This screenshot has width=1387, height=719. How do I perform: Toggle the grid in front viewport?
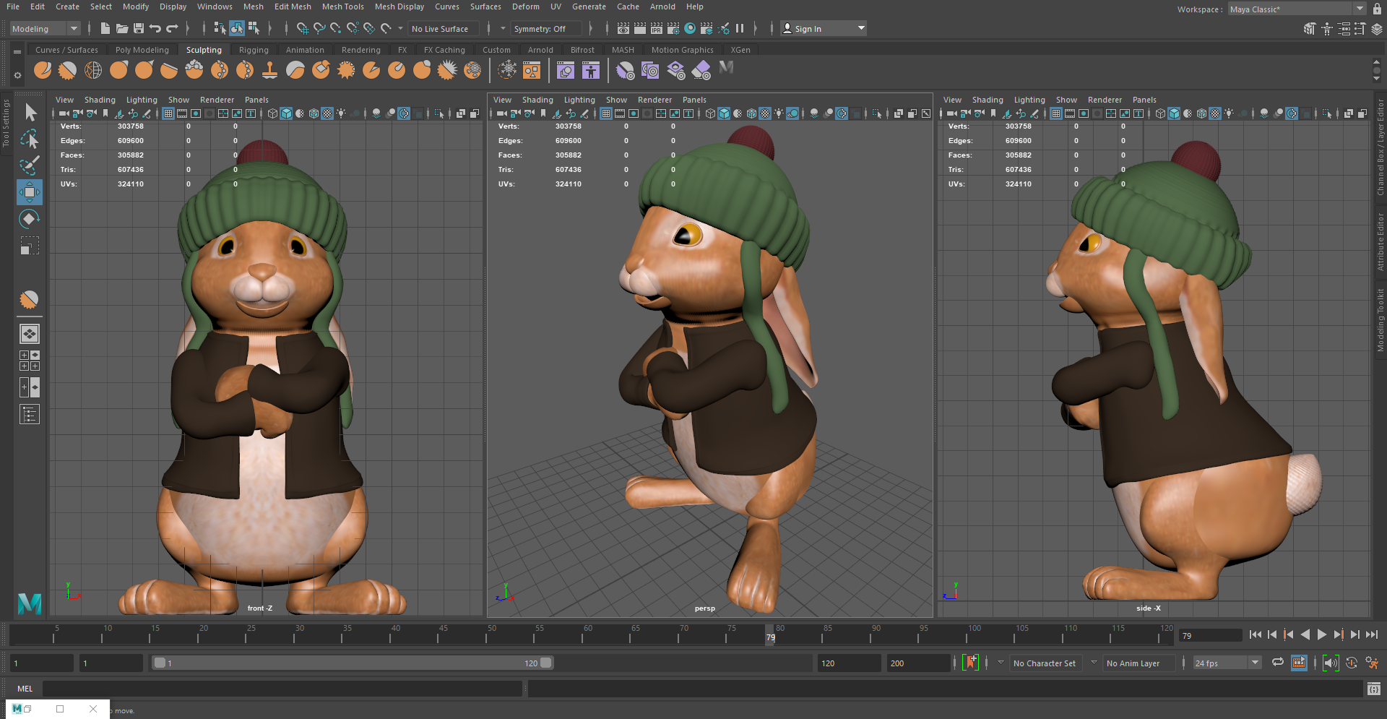(x=168, y=113)
